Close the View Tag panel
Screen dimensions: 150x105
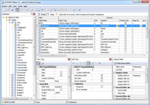coord(69,59)
